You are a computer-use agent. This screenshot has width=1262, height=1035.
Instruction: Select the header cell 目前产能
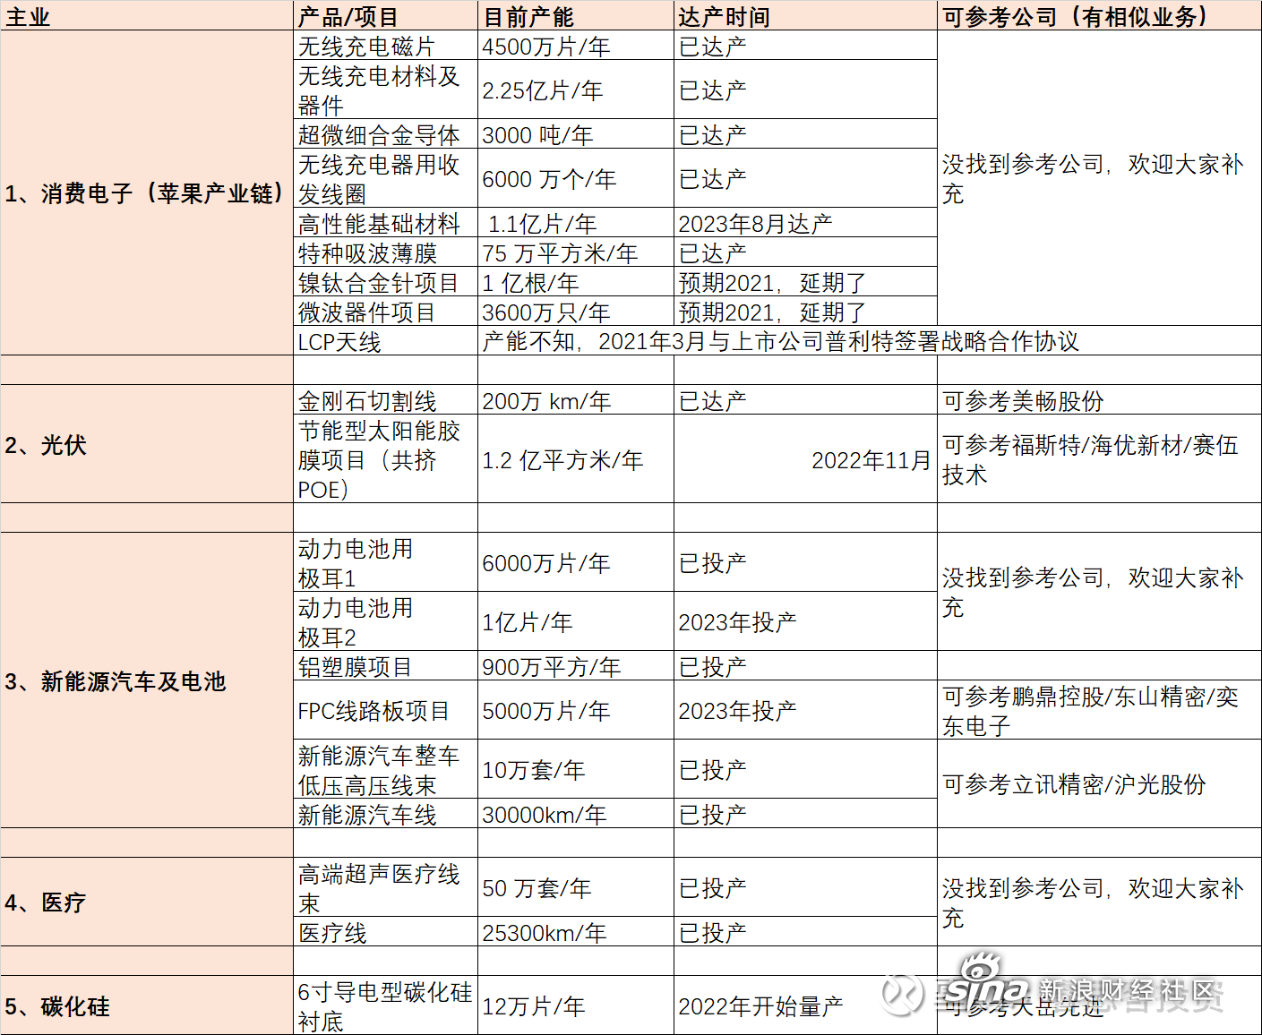(x=576, y=16)
